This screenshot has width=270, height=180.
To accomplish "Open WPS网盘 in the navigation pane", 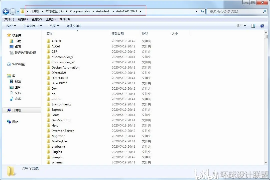I will pyautogui.click(x=19, y=64).
